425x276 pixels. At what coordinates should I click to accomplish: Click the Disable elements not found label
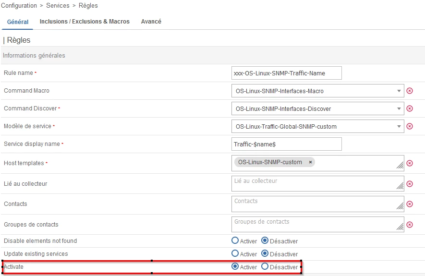point(40,241)
